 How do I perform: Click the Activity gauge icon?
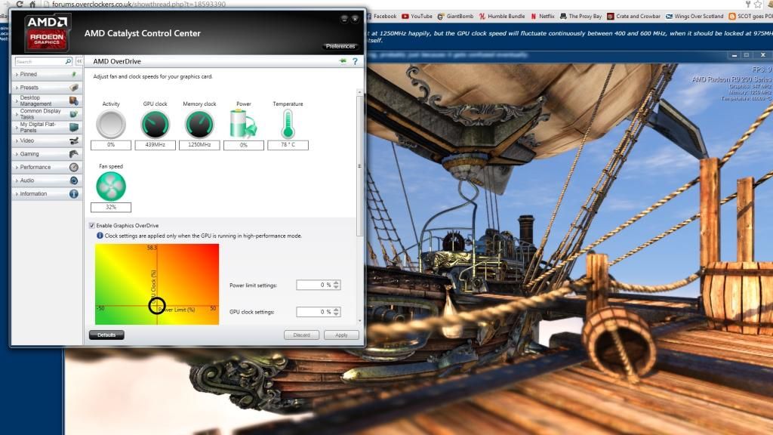pos(111,125)
